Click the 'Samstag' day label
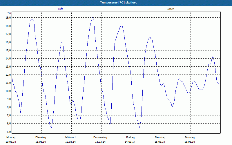 pyautogui.click(x=160, y=137)
